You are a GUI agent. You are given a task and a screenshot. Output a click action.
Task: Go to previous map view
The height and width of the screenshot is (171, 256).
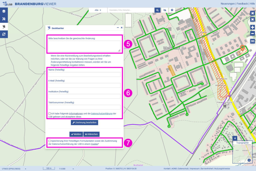tap(252, 13)
